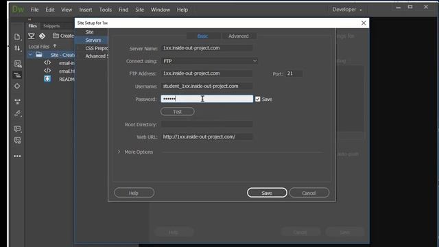Click the format source code icon
This screenshot has width=439, height=247.
point(17,75)
